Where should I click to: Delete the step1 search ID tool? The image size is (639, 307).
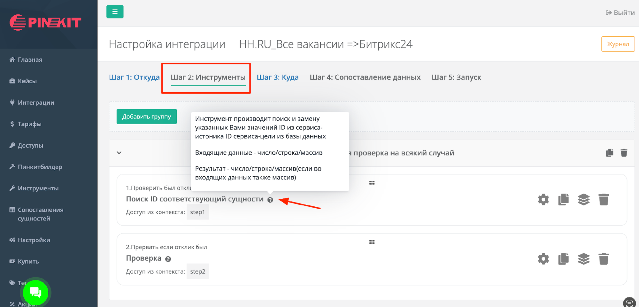pos(604,200)
